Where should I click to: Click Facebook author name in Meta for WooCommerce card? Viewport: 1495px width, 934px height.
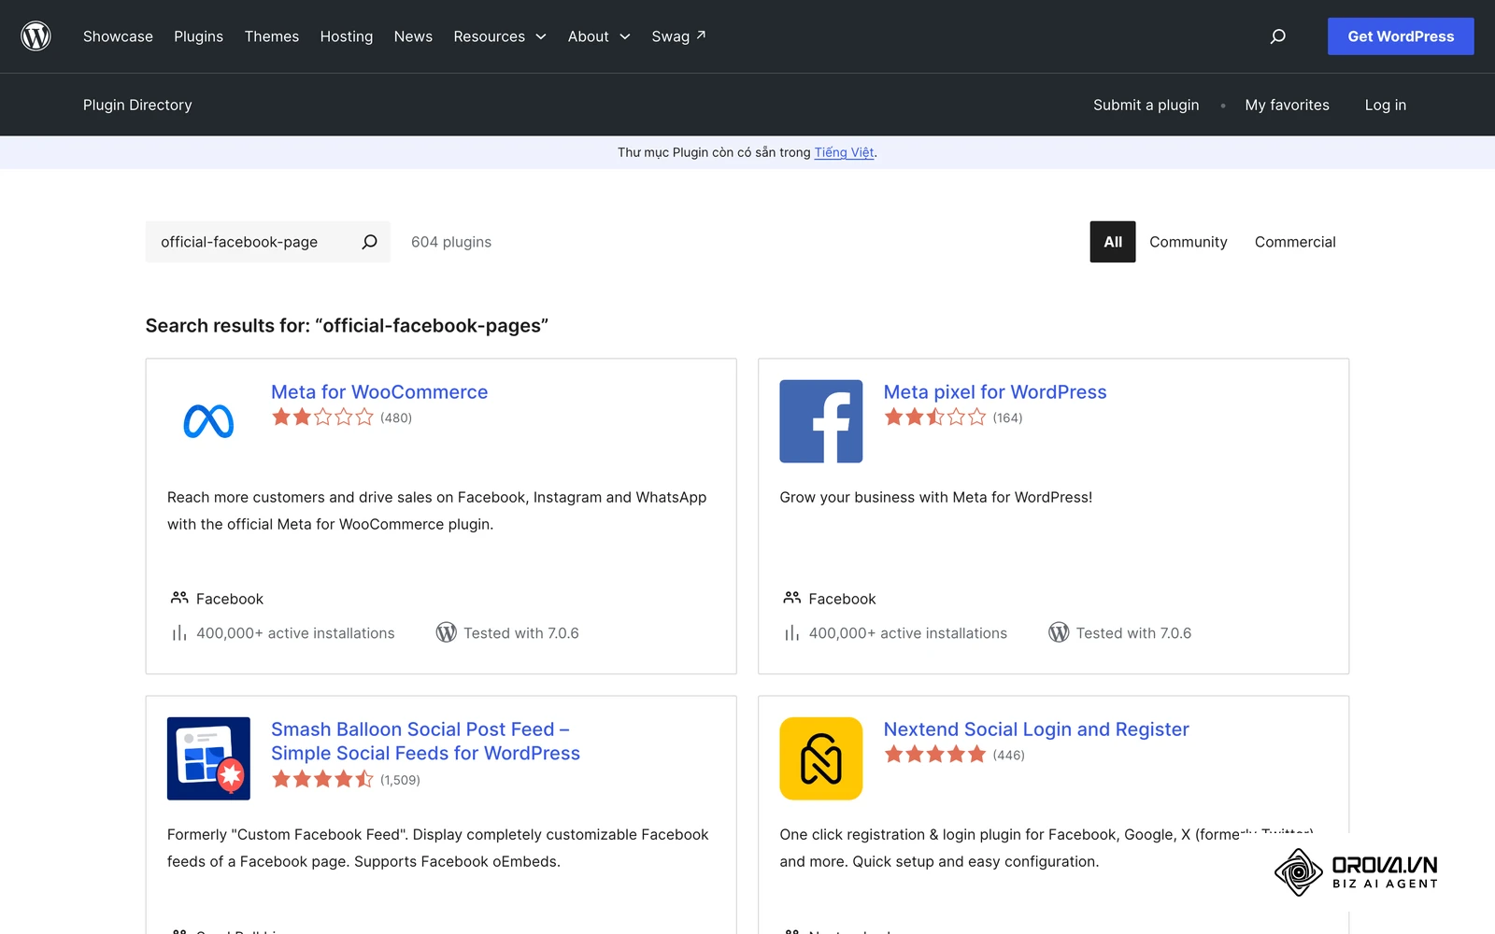(x=230, y=599)
